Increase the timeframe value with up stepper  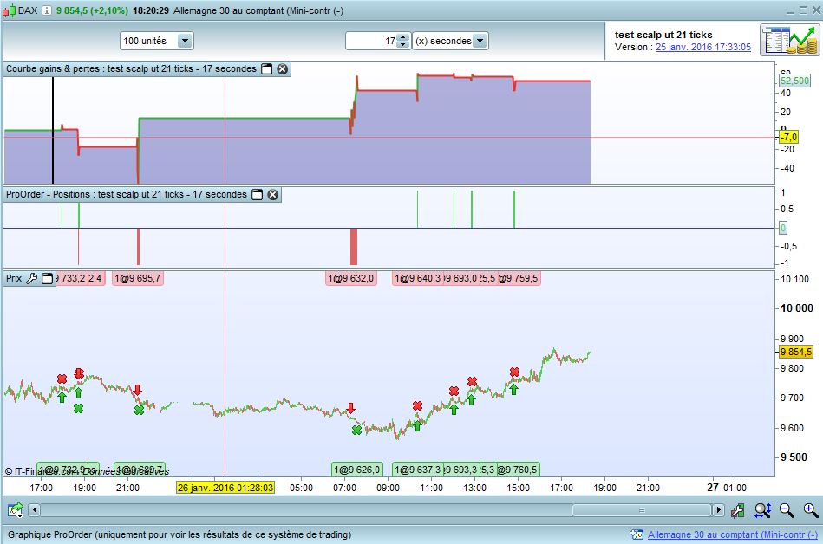point(403,37)
